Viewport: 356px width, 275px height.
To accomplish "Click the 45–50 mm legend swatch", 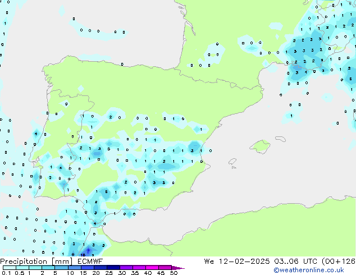I will tap(165, 268).
